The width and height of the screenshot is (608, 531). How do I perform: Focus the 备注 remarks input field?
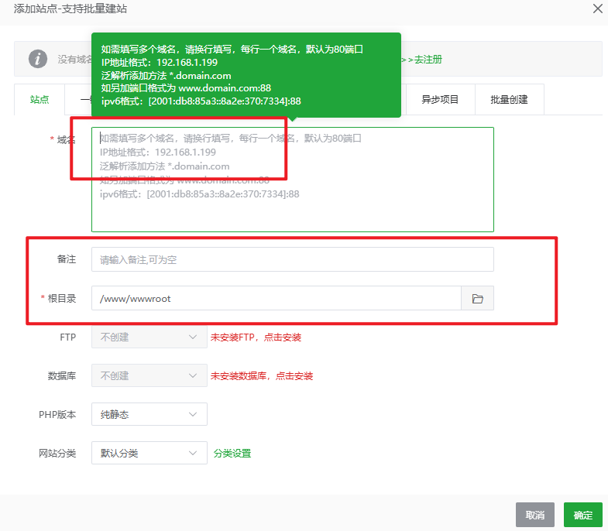pos(292,259)
